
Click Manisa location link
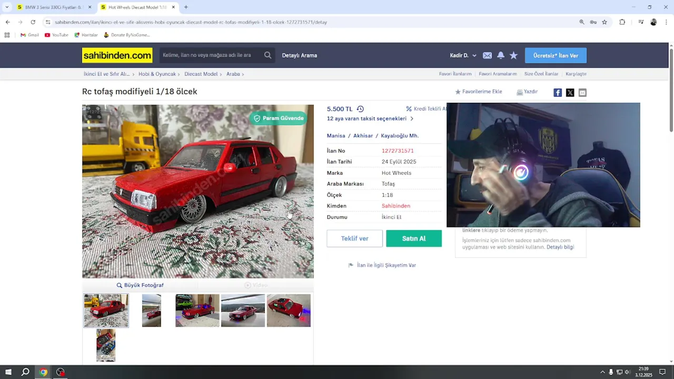336,136
